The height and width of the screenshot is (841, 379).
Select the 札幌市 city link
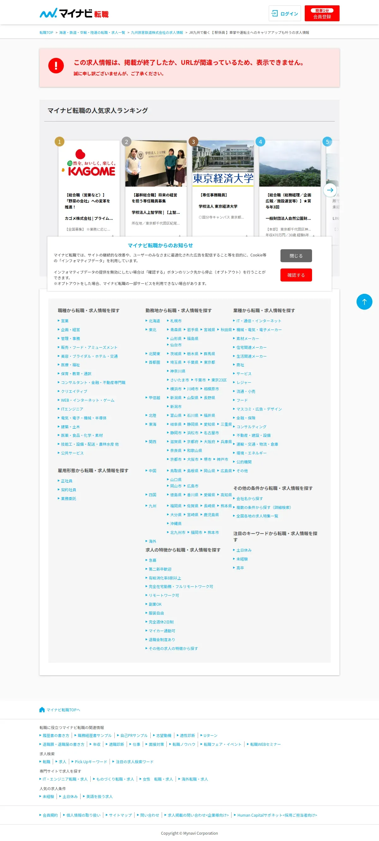click(176, 321)
